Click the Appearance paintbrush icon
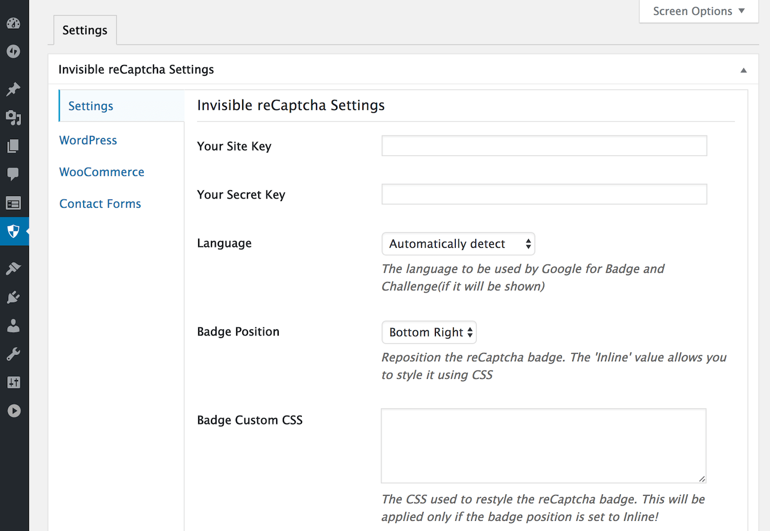Screen dimensions: 770x531 (x=13, y=268)
